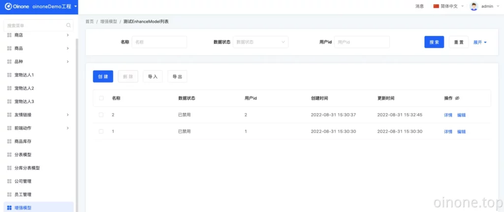Click the grid icon beside 商品库存
Viewport: 504px width, 212px height.
click(9, 141)
